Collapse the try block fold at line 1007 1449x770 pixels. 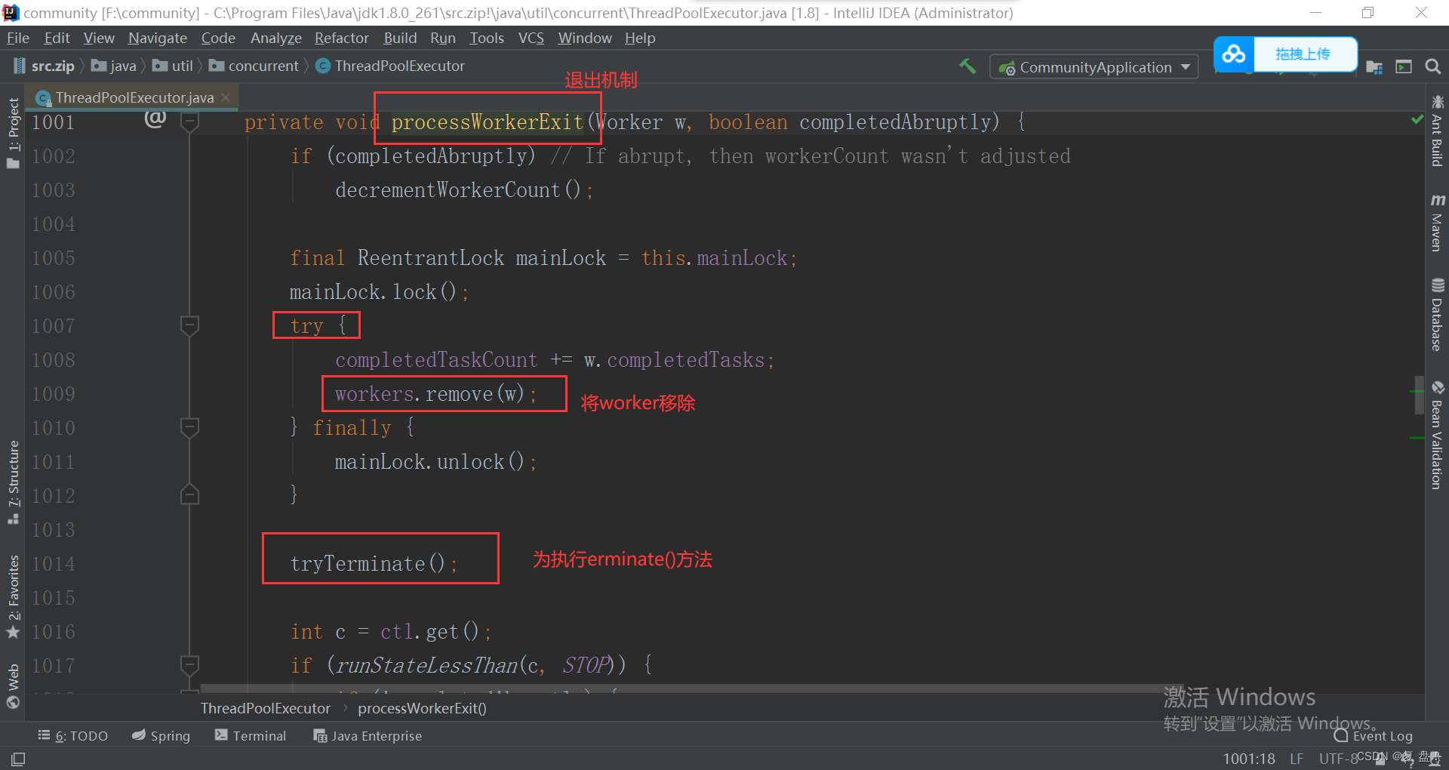pyautogui.click(x=189, y=325)
